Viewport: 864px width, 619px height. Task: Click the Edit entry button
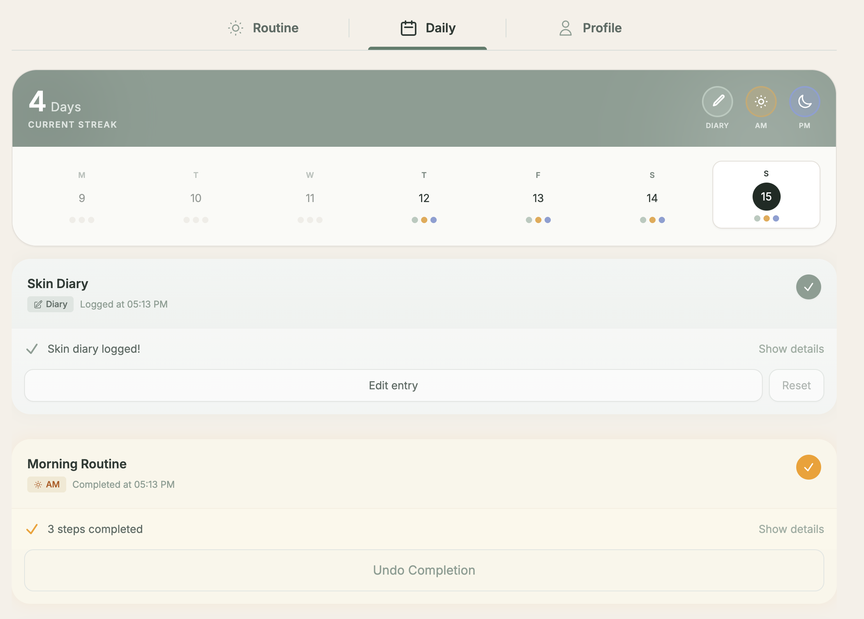click(393, 385)
